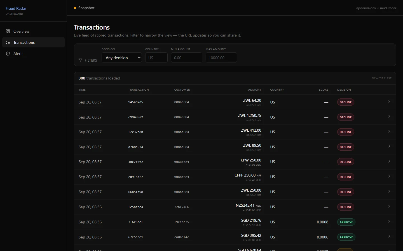The height and width of the screenshot is (251, 403).
Task: Click the Newest First sort label
Action: pyautogui.click(x=382, y=78)
